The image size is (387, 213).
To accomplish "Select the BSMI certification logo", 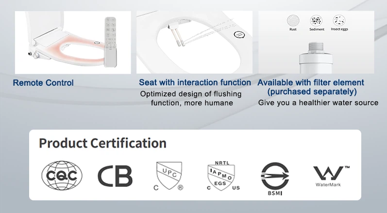I will click(x=274, y=175).
